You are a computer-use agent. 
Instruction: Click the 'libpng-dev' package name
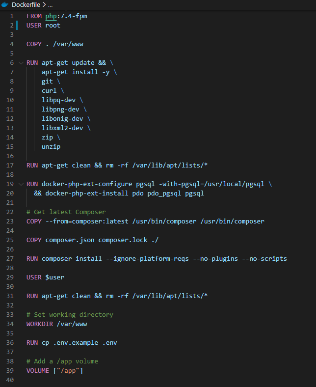[x=60, y=110]
